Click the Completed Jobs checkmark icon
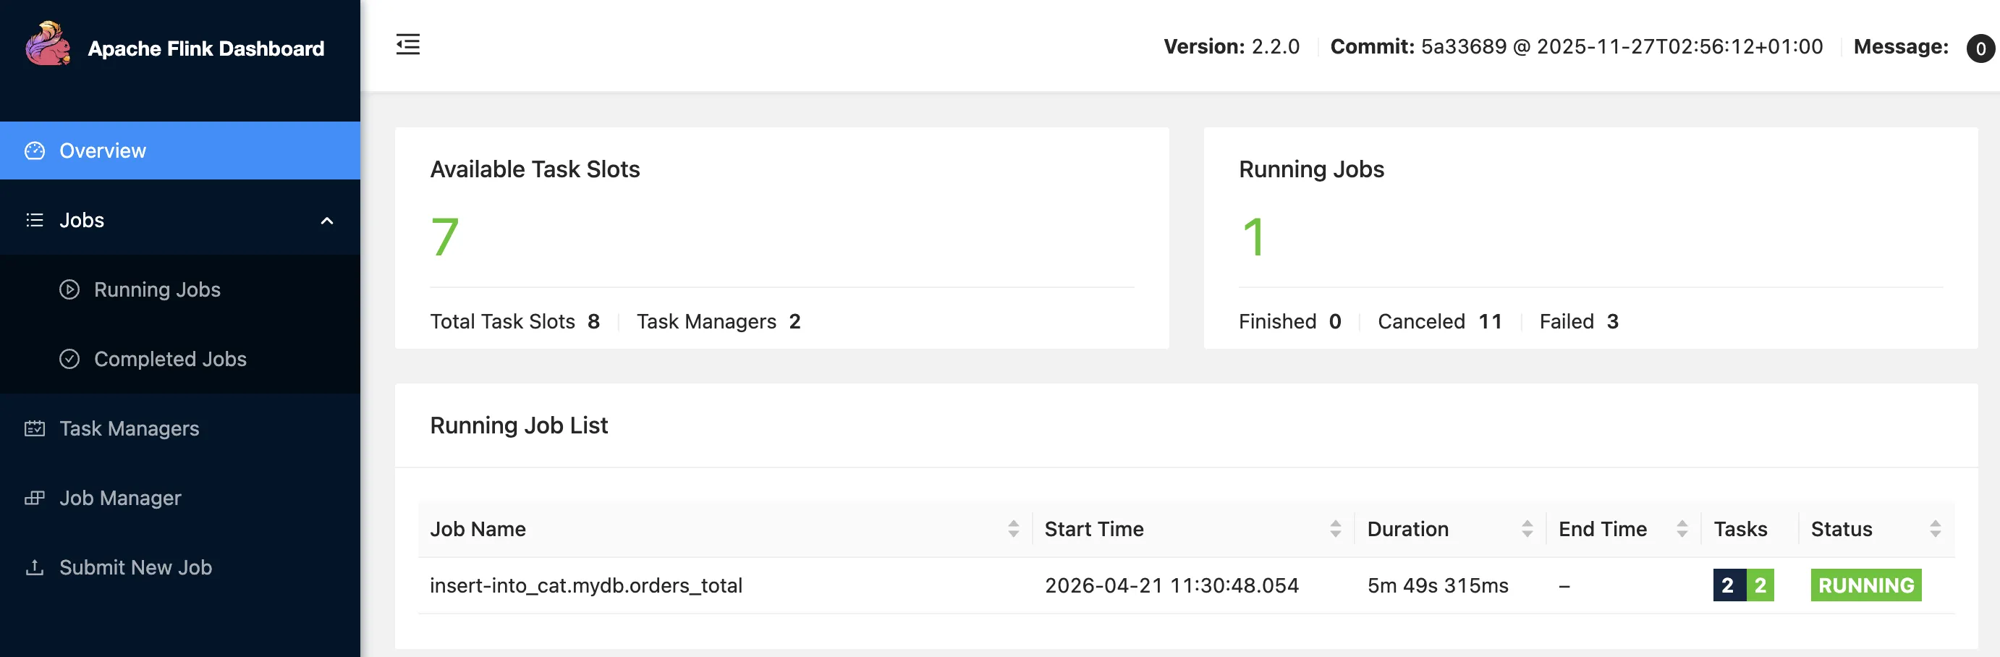The width and height of the screenshot is (2000, 657). coord(69,359)
